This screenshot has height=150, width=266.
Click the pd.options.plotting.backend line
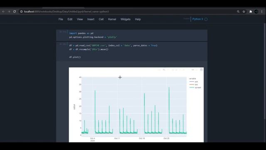pos(93,37)
